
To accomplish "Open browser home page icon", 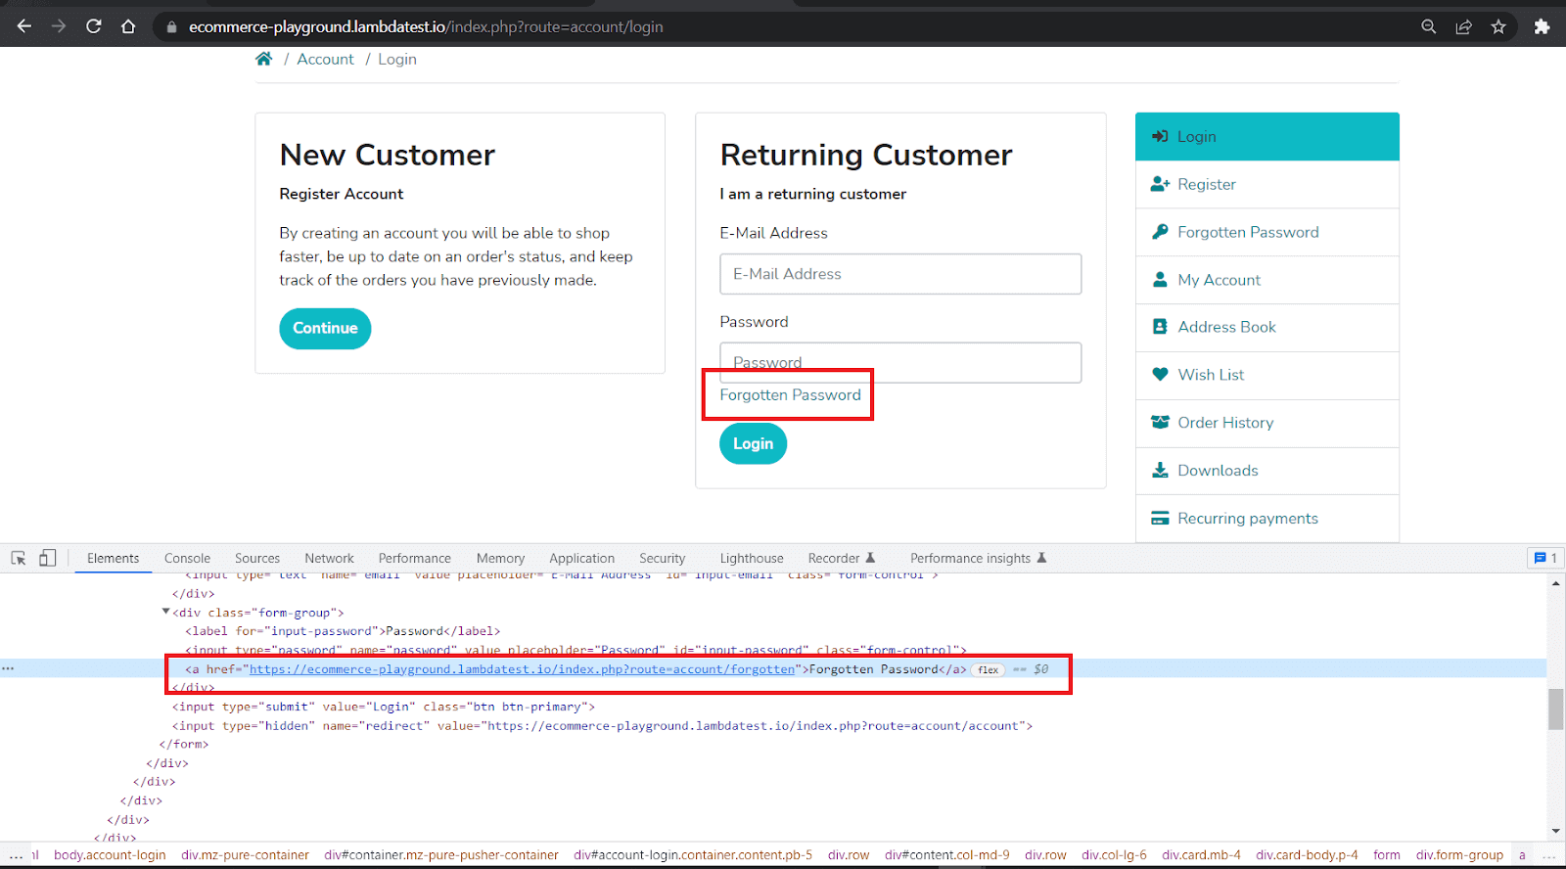I will click(x=128, y=26).
